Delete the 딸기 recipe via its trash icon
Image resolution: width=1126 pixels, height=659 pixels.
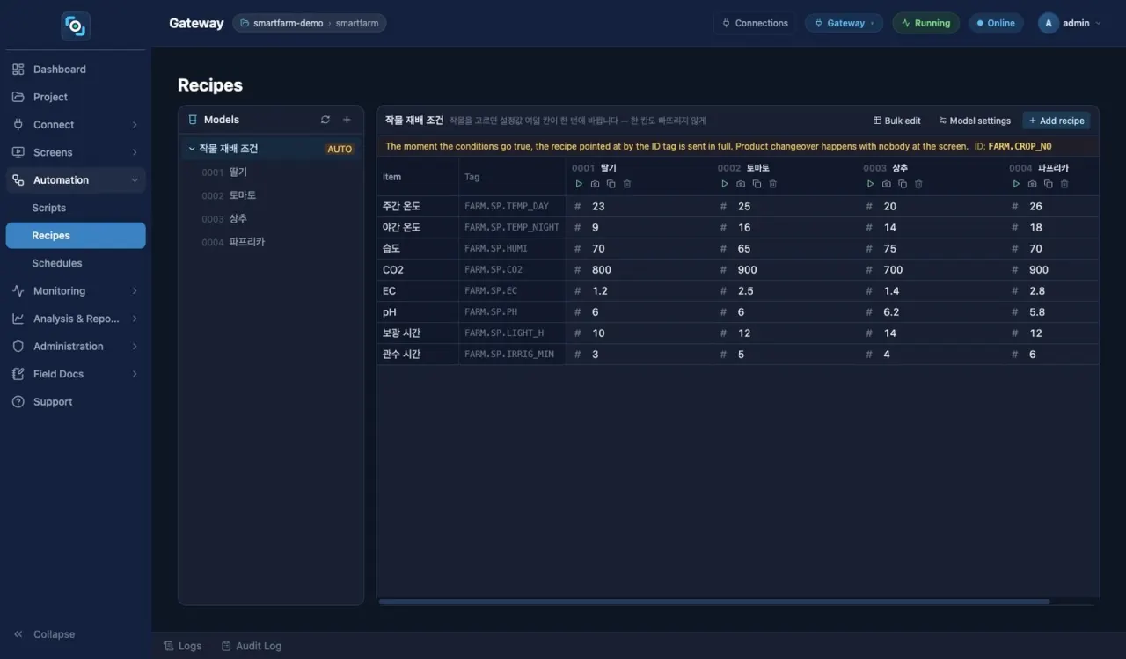[x=627, y=184]
